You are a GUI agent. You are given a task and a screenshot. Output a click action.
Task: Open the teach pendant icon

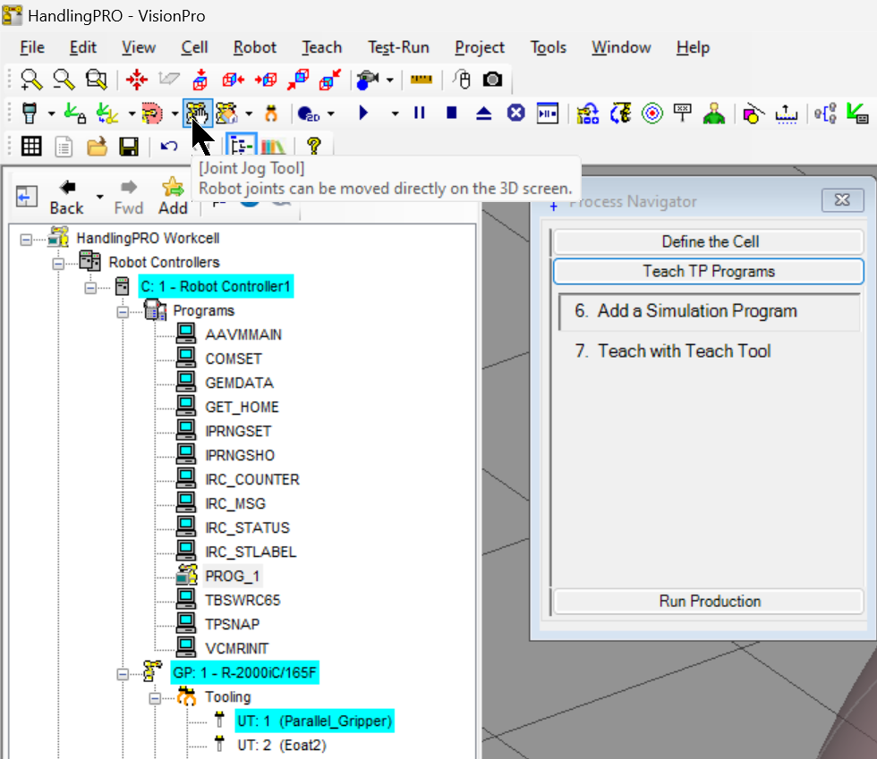[30, 114]
